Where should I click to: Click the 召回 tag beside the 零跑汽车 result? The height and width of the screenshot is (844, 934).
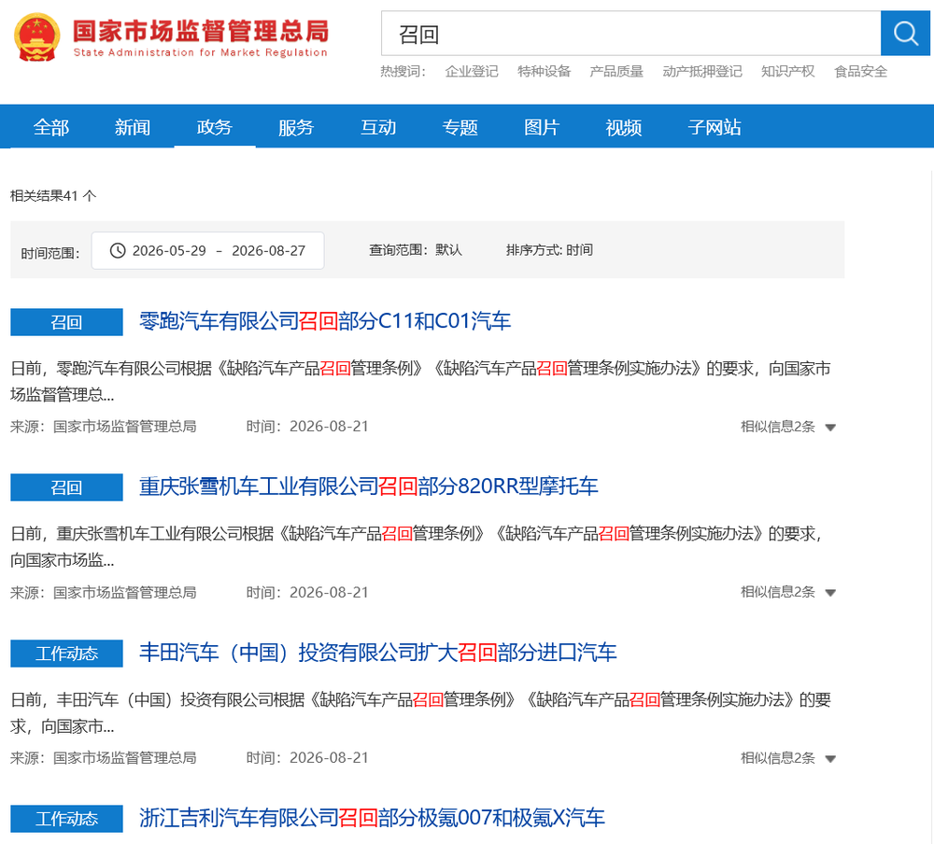[x=66, y=322]
